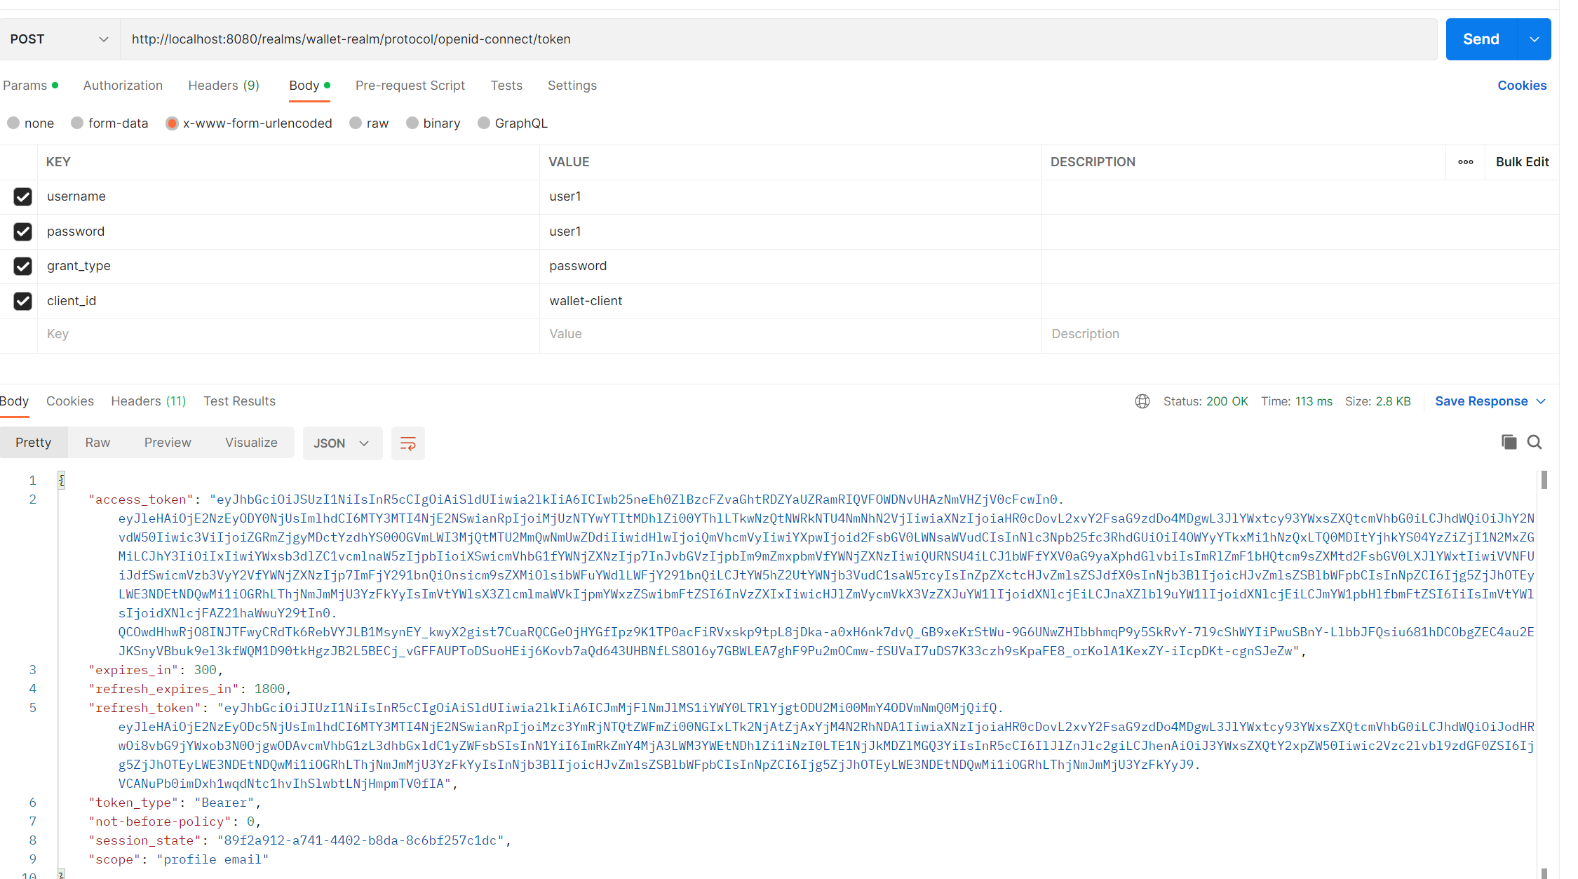This screenshot has height=879, width=1578.
Task: Select the raw body radio button
Action: tap(356, 123)
